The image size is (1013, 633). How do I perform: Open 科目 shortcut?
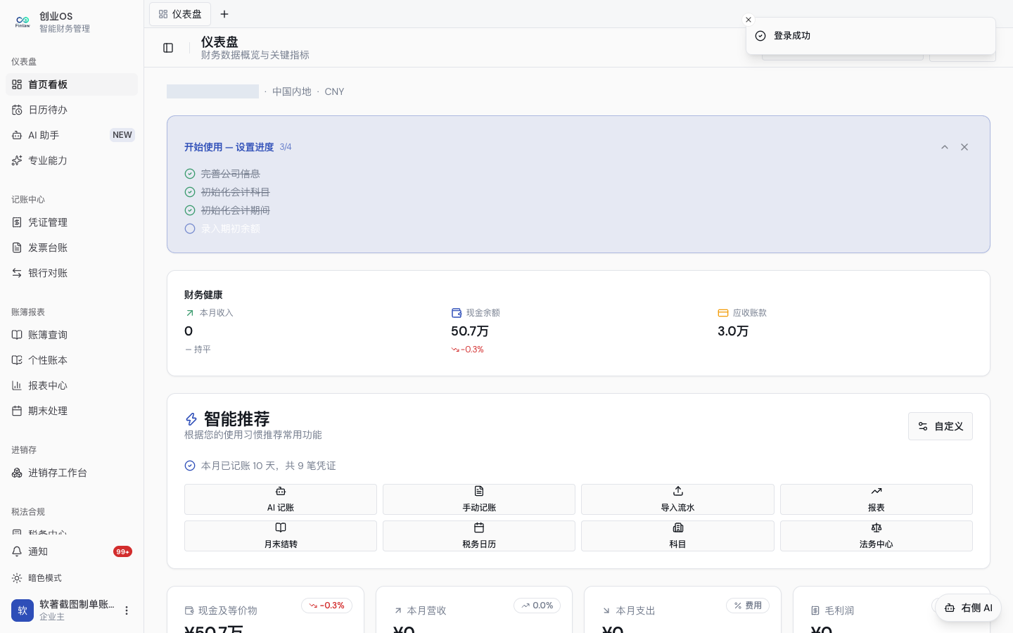pyautogui.click(x=677, y=536)
